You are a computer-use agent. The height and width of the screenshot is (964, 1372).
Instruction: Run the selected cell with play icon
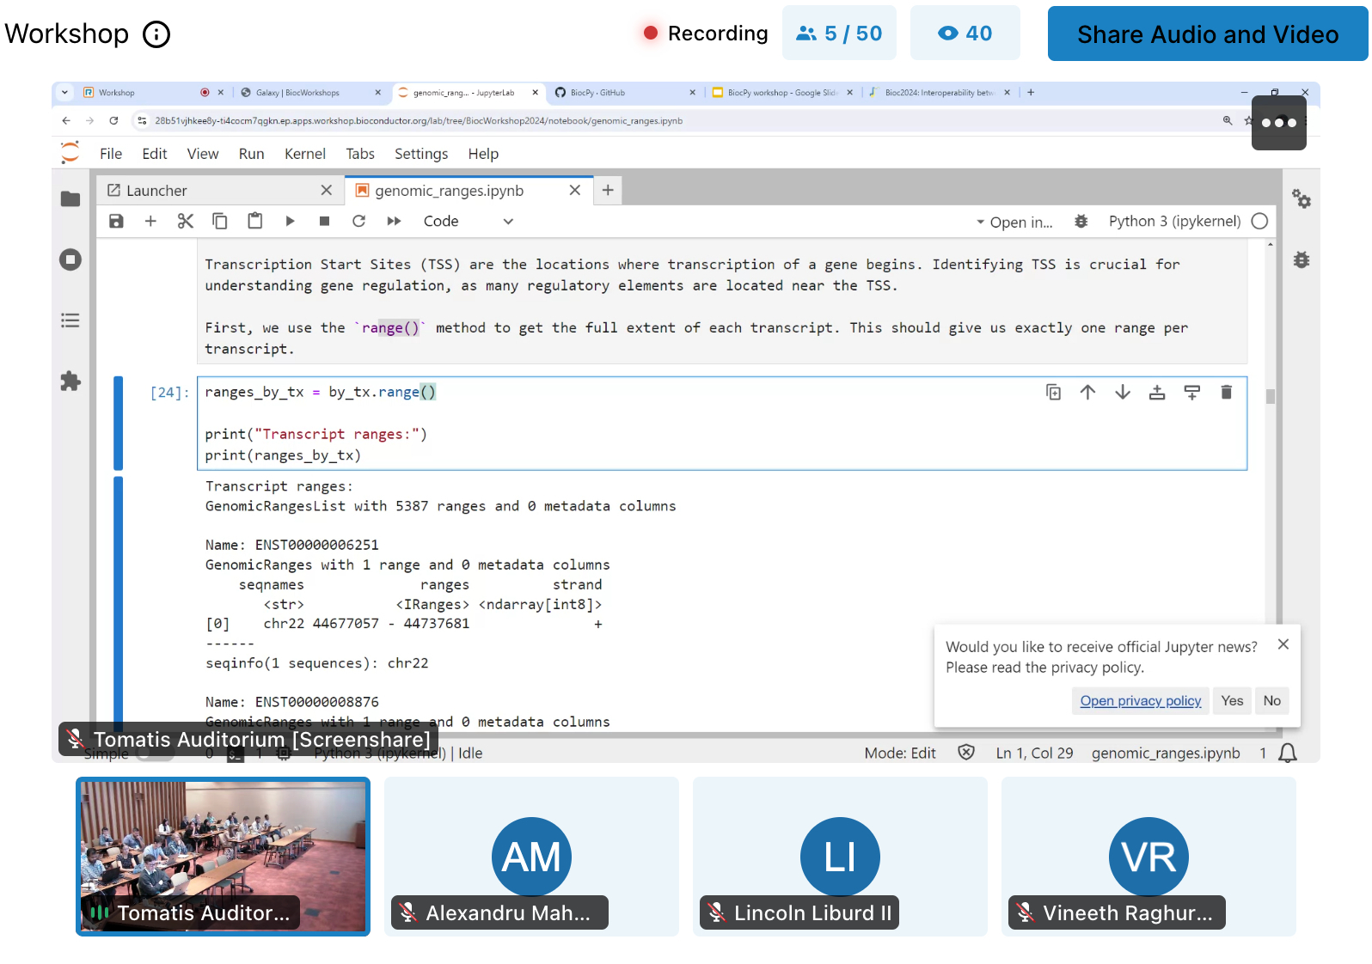click(x=290, y=222)
